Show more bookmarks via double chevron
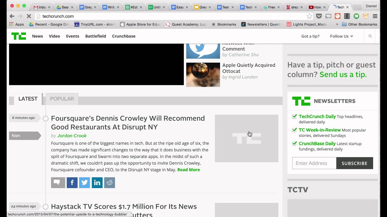Screen dimensions: 387x217 [337, 24]
